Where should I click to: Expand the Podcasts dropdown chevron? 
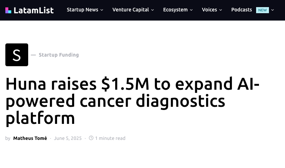tap(273, 10)
